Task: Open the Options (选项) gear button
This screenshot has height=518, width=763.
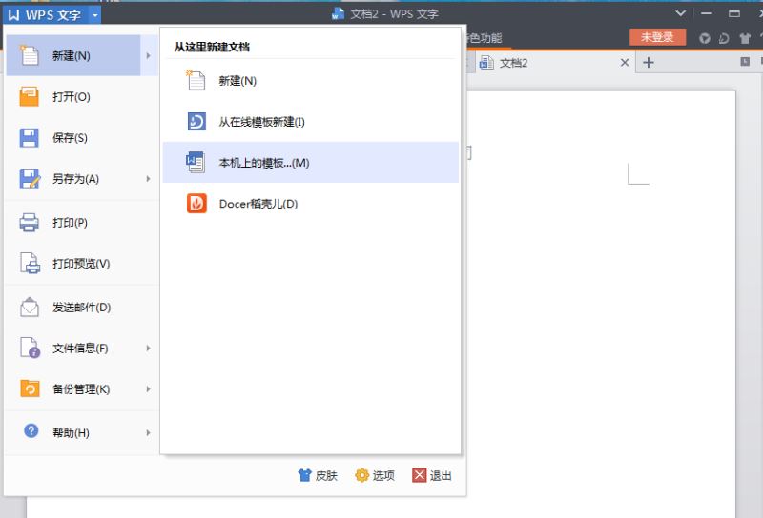Action: (x=375, y=475)
